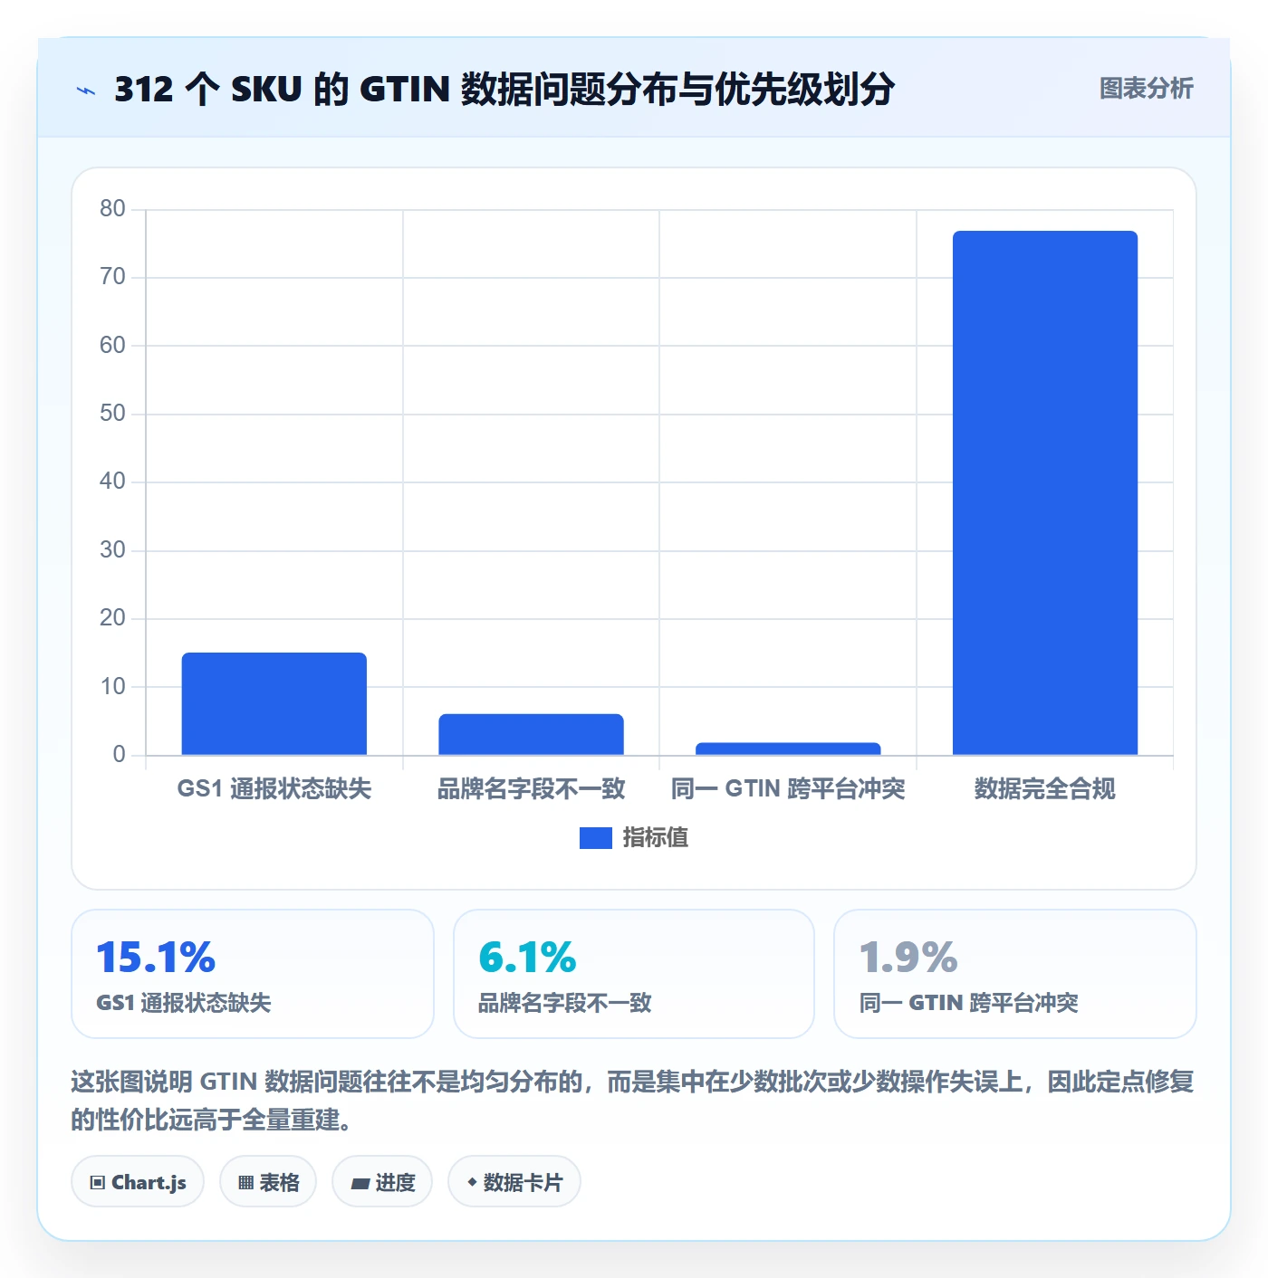Click the 图表分析 label in header

point(1146,89)
